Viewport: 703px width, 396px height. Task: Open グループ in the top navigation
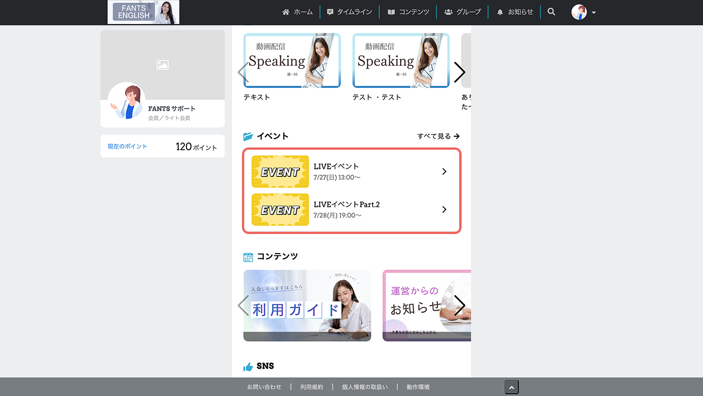point(462,12)
